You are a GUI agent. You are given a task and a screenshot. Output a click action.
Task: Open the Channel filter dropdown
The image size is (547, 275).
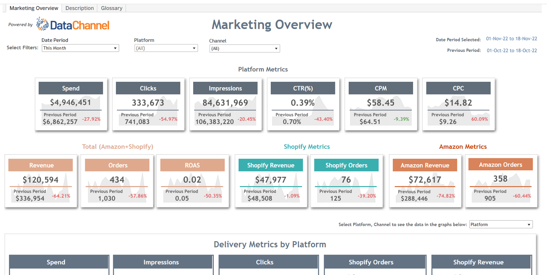pyautogui.click(x=244, y=49)
